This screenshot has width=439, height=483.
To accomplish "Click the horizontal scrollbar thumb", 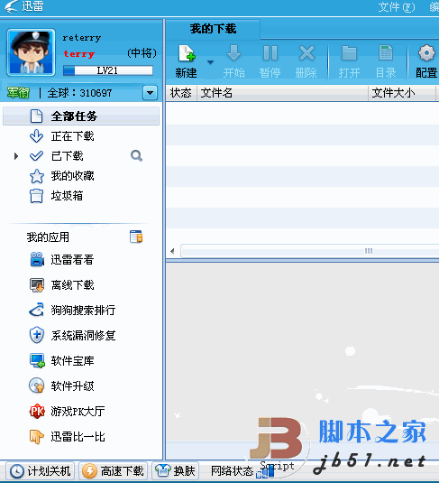I will point(310,251).
